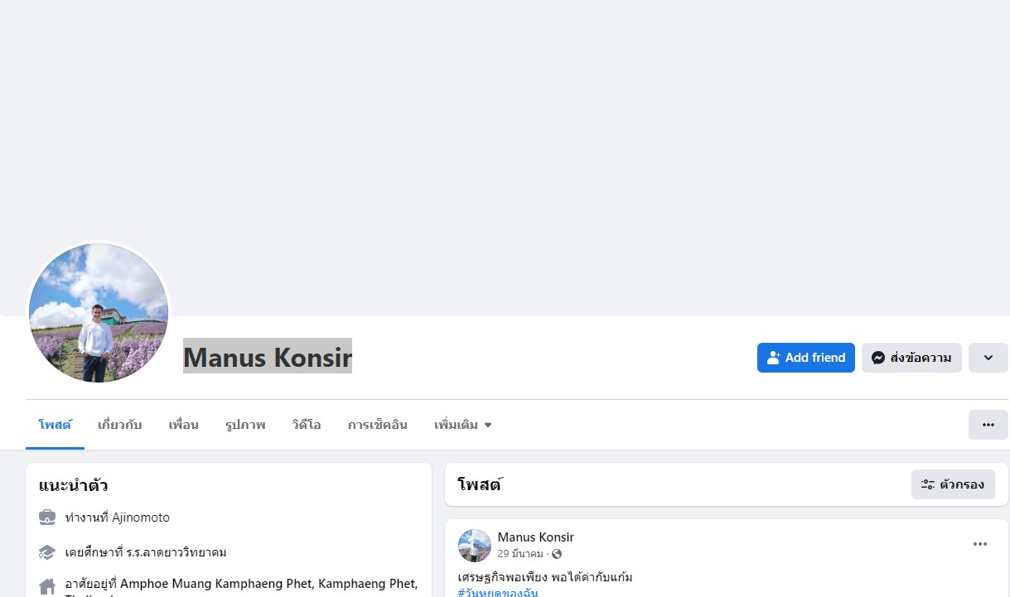
Task: Click the Messenger icon on ส่งข้อความ
Action: (x=878, y=358)
